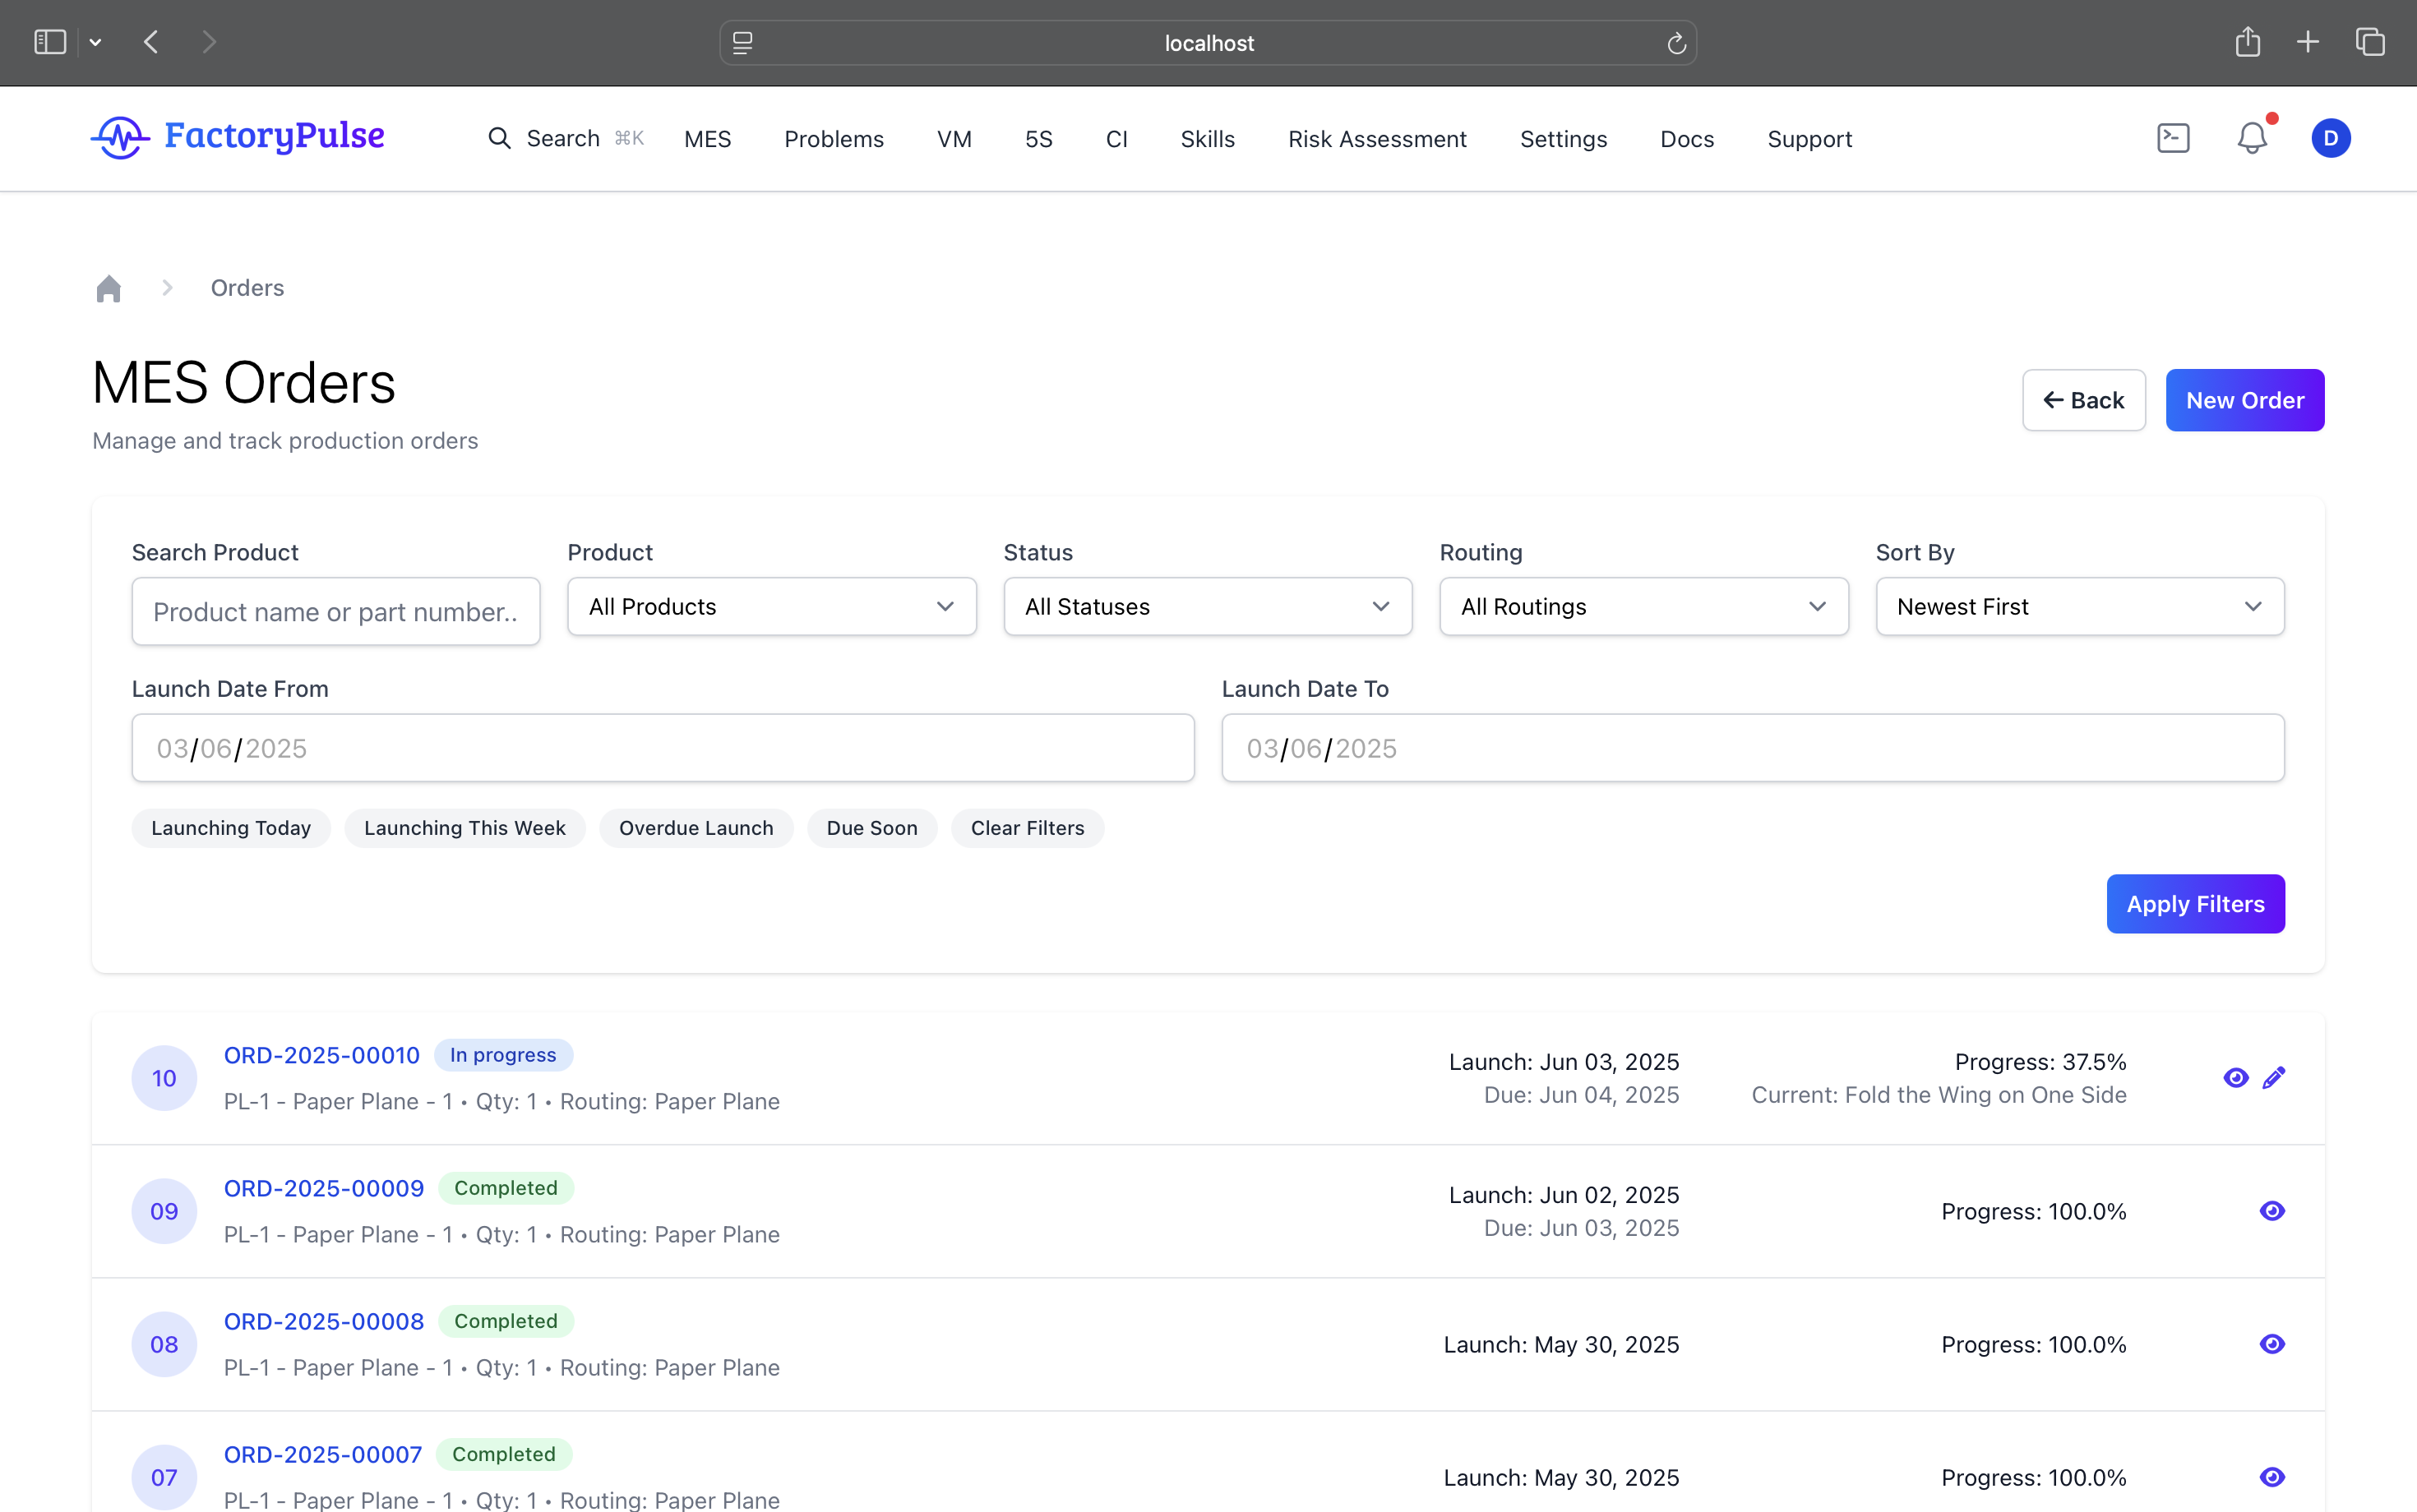Screen dimensions: 2417x1512
Task: Filter by Launching This Week
Action: click(464, 828)
